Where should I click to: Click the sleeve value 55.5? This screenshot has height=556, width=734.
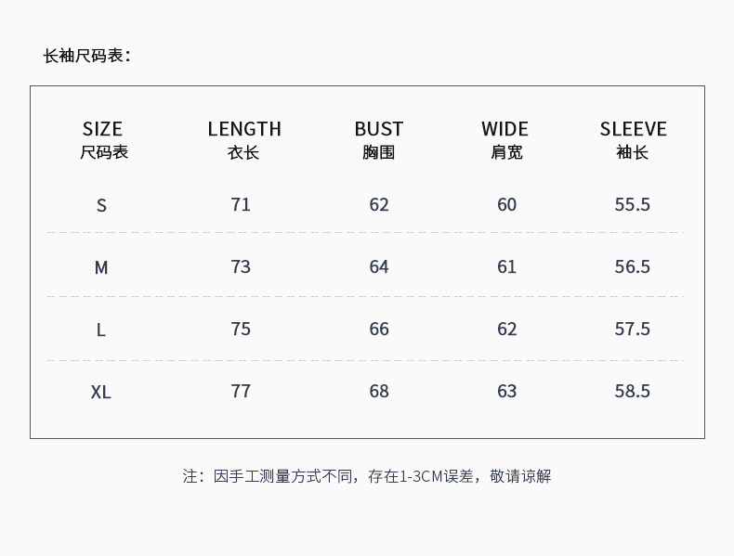point(632,204)
